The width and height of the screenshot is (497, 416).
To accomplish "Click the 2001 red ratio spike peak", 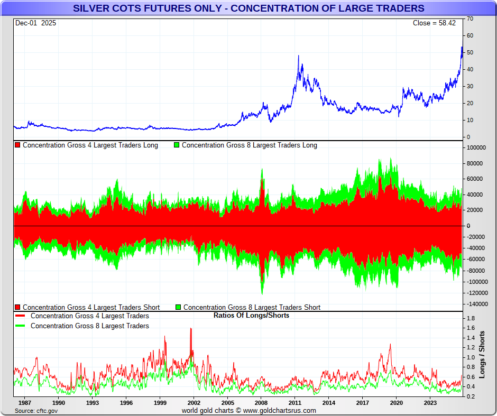I will (191, 329).
